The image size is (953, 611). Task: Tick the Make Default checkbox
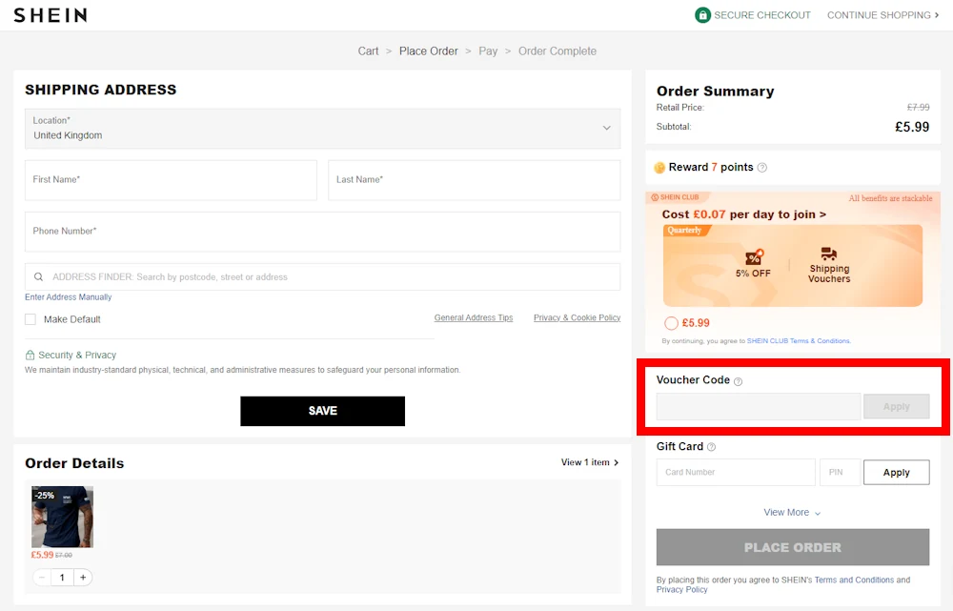pyautogui.click(x=30, y=319)
